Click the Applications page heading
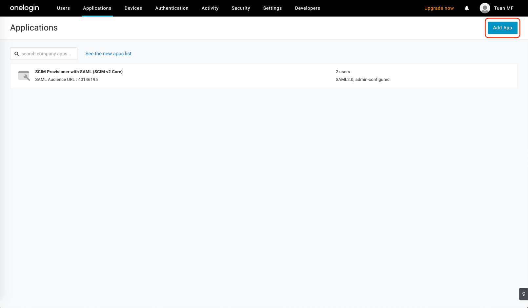 [x=34, y=28]
